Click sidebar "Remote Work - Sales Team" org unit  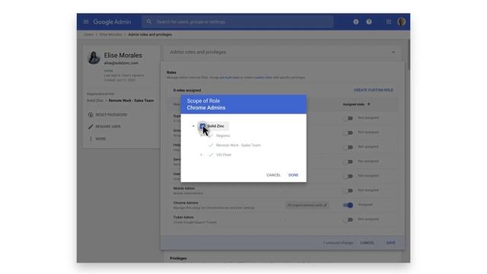point(131,100)
